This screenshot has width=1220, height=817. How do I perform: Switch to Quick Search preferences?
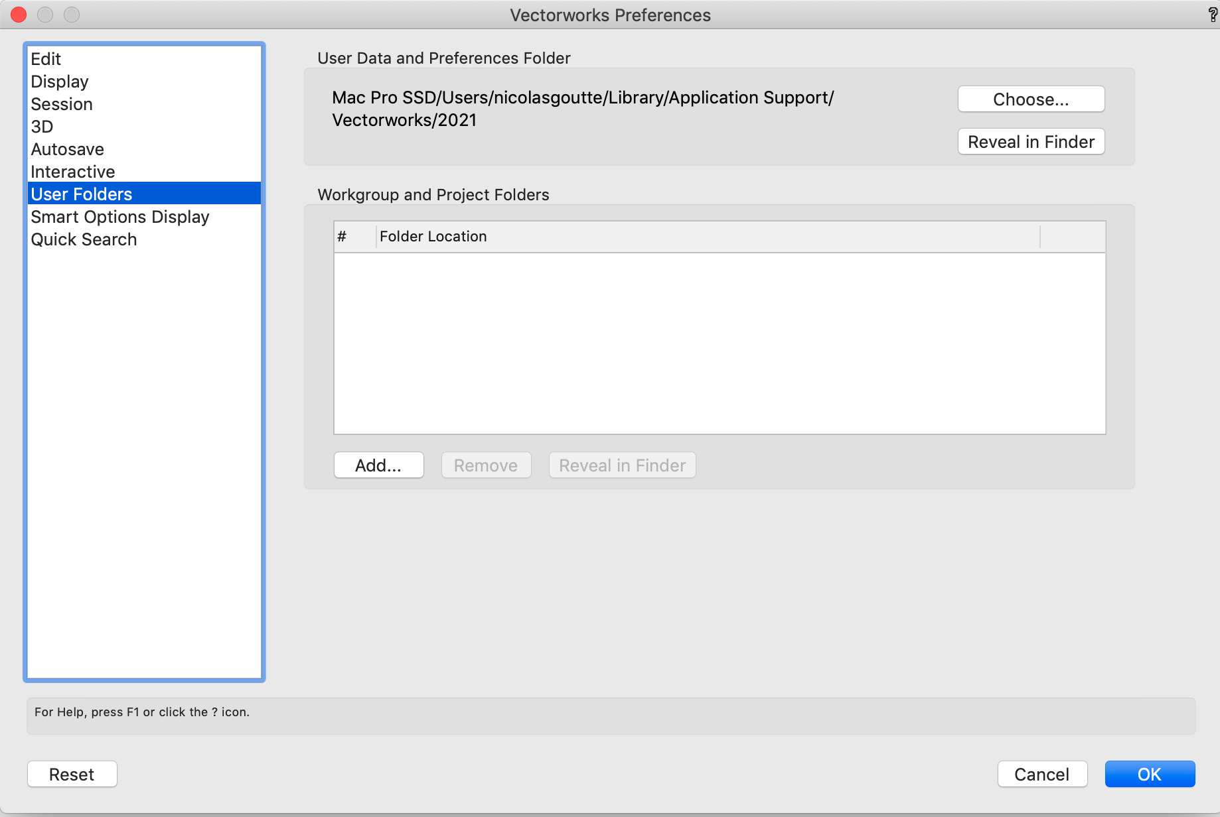click(x=84, y=239)
